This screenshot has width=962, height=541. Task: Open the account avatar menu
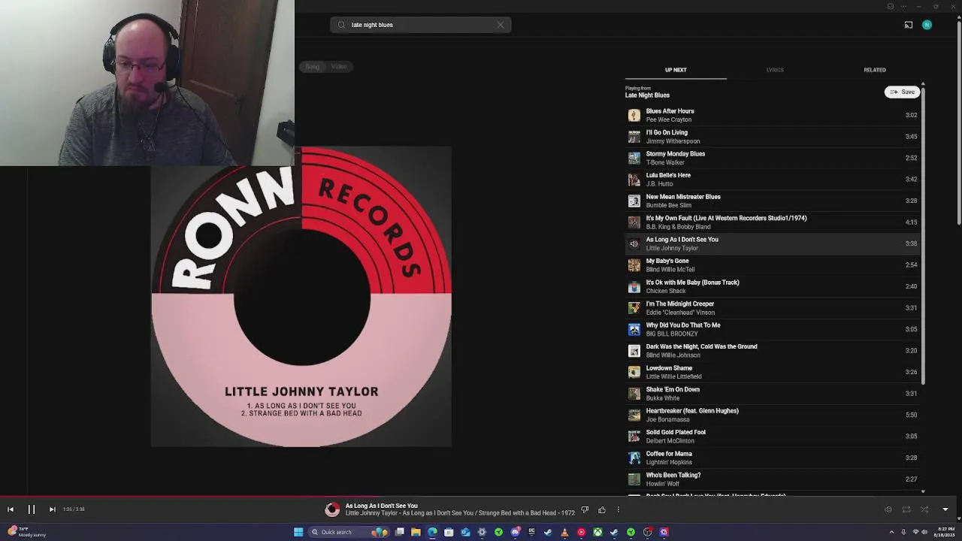click(x=927, y=25)
